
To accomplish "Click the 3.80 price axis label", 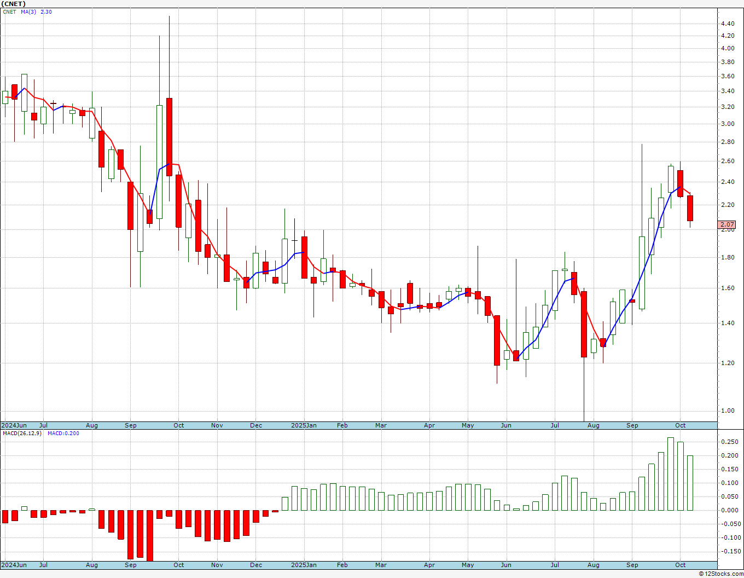I will click(x=728, y=62).
